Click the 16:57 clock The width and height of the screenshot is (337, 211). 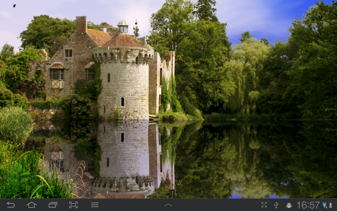308,205
